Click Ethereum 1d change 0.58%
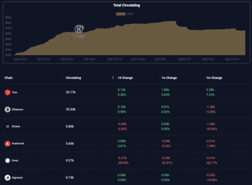252x185 pixels. [x=122, y=112]
